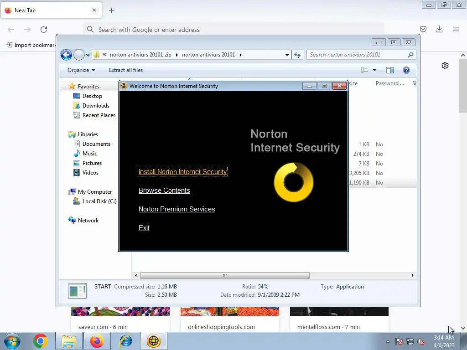
Task: Open Pictures library
Action: pyautogui.click(x=92, y=163)
